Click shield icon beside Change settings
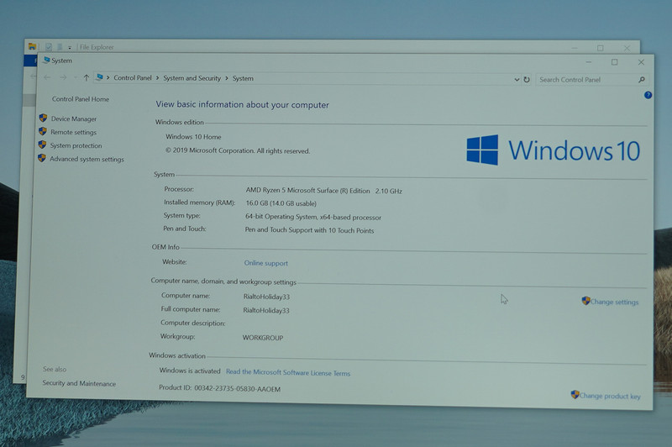672x447 pixels. tap(585, 301)
